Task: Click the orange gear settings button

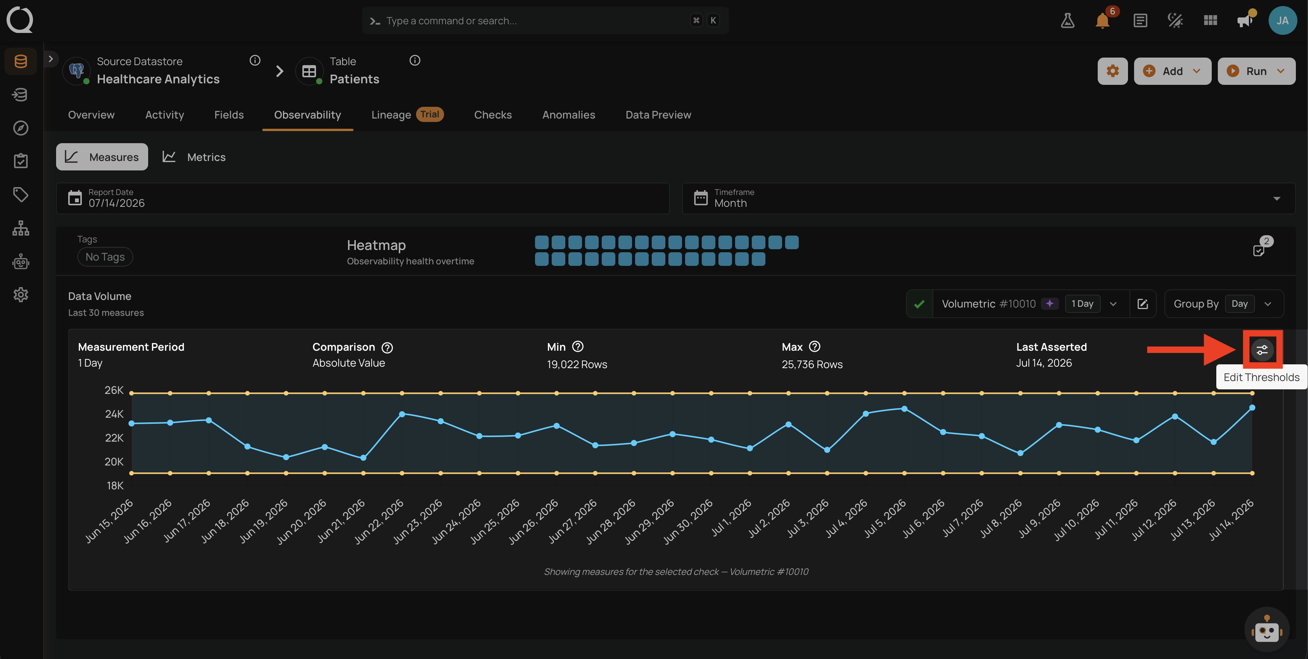Action: click(x=1112, y=71)
